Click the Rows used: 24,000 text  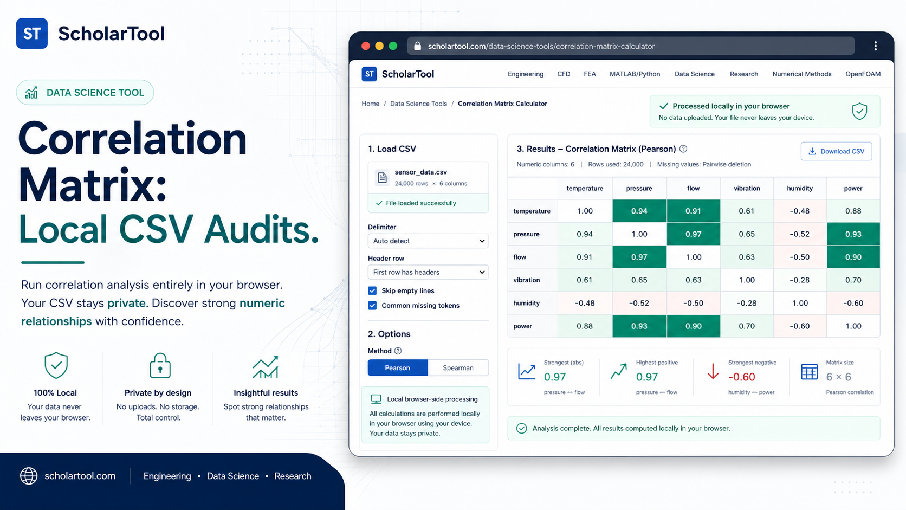616,164
